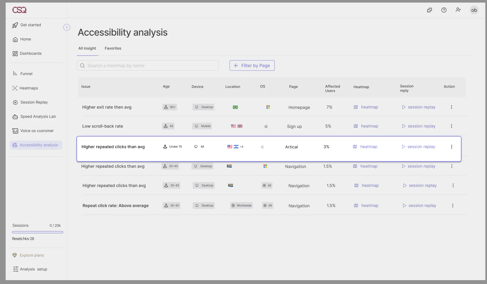Click the Search a heatmap by name field
Viewport: 487px width, 284px height.
[148, 65]
